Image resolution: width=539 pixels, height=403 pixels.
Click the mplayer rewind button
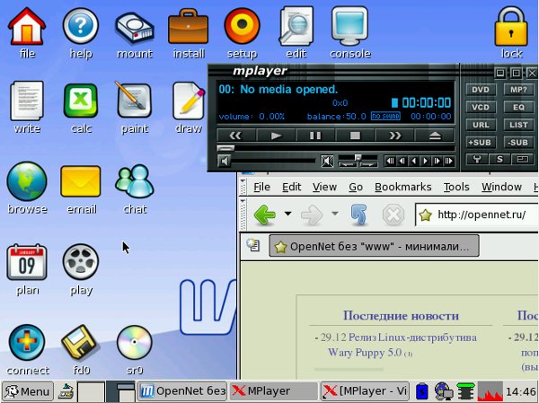tap(235, 136)
